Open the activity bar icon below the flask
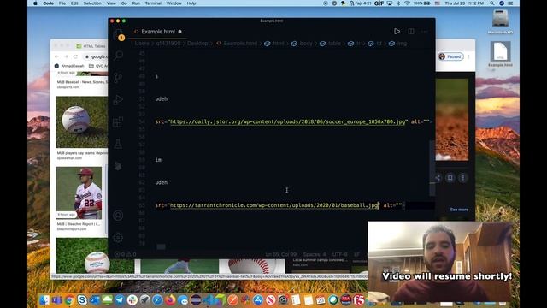 [118, 166]
